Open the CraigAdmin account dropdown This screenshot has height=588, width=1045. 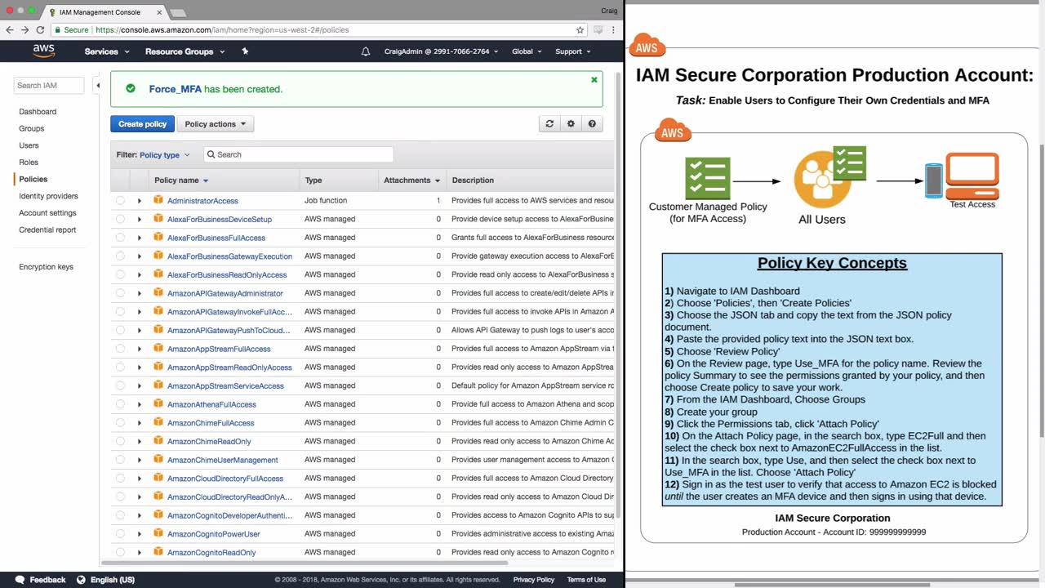tap(442, 51)
